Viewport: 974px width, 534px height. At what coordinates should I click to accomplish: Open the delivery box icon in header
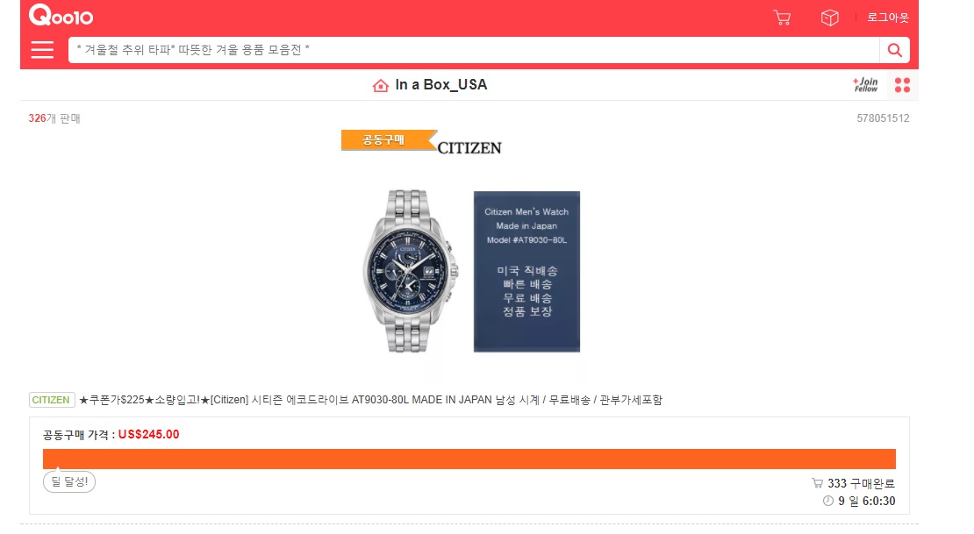(x=829, y=18)
